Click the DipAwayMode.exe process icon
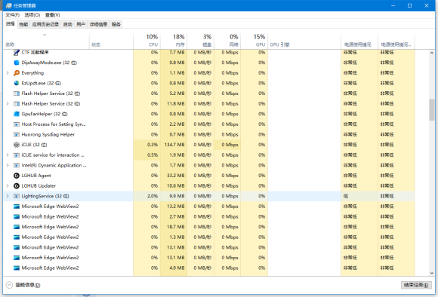This screenshot has width=438, height=297. [x=17, y=63]
